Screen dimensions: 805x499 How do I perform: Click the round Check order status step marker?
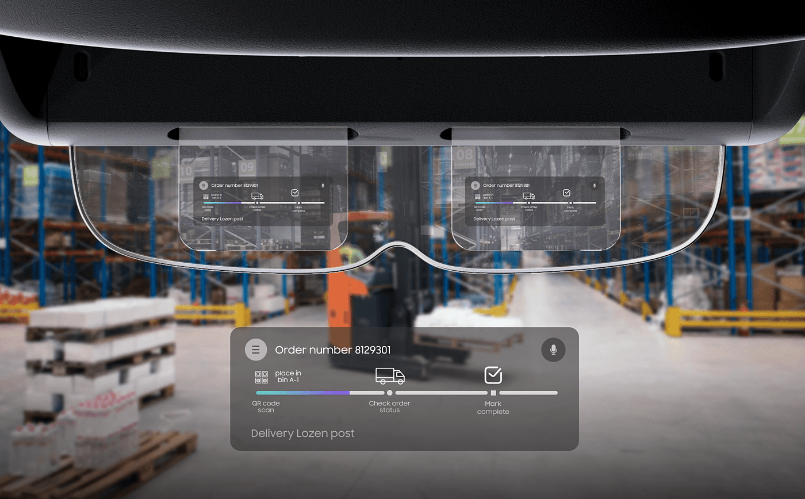(390, 393)
